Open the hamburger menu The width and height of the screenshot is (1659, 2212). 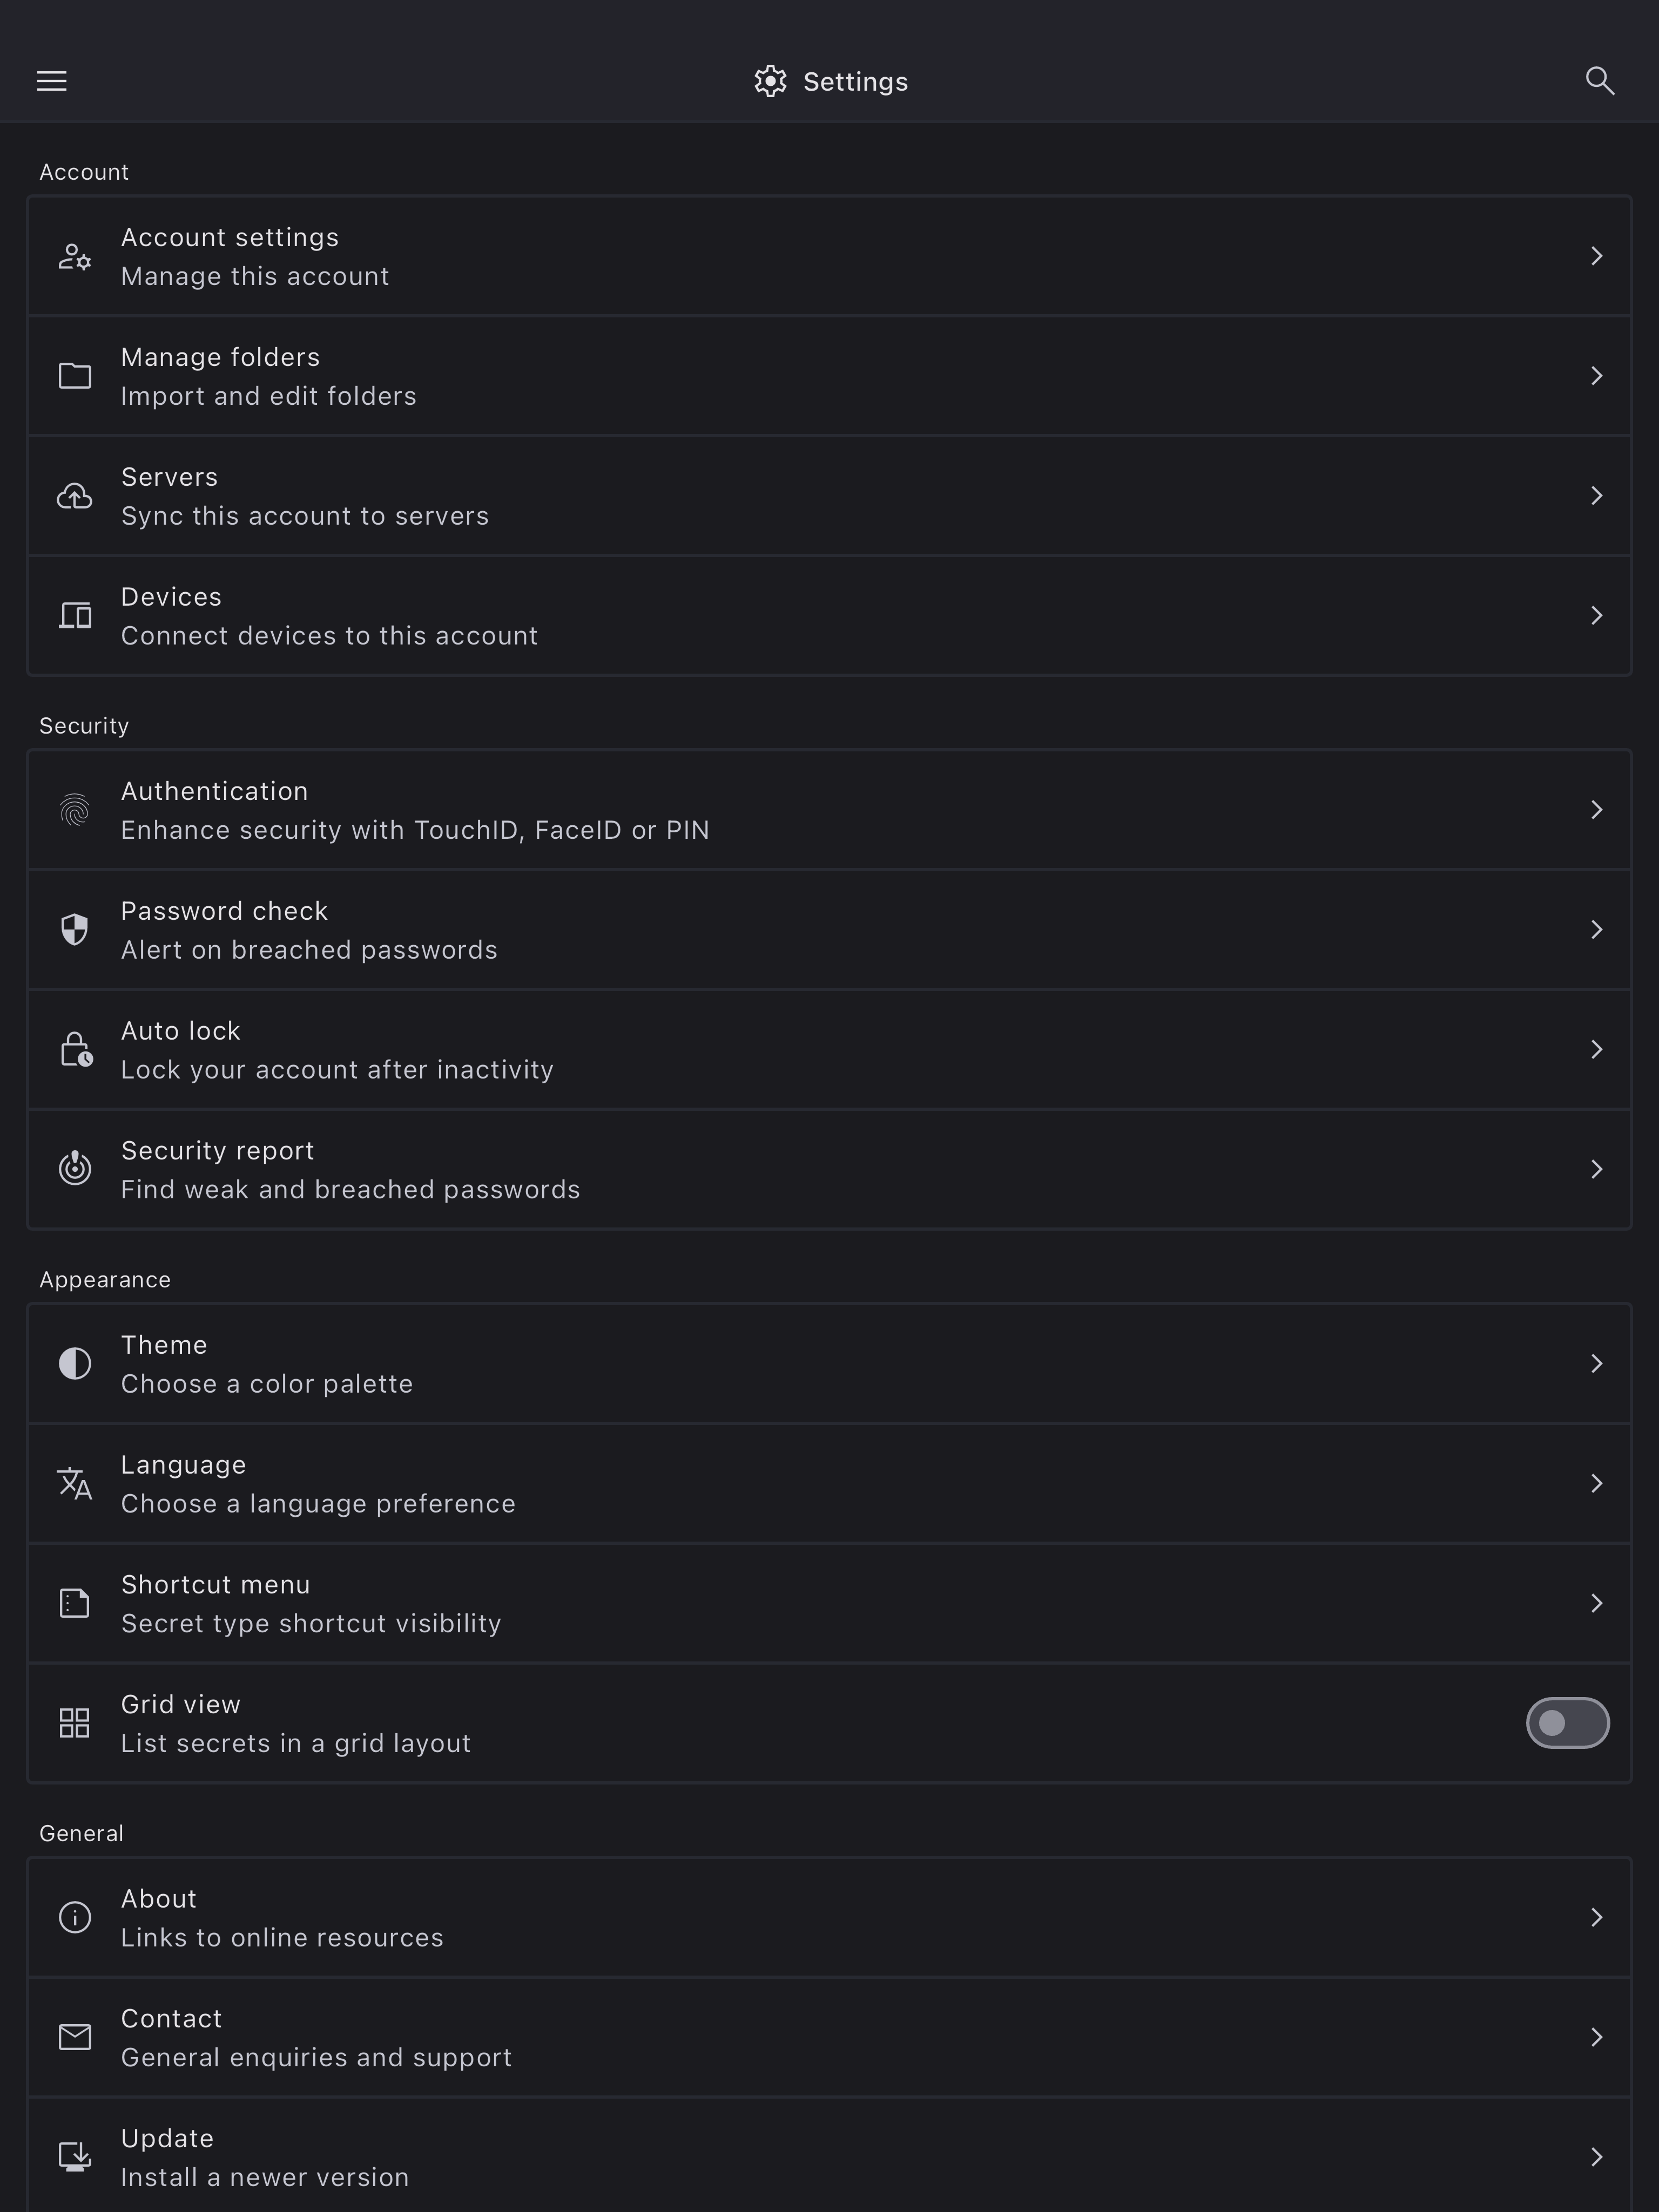(x=52, y=81)
